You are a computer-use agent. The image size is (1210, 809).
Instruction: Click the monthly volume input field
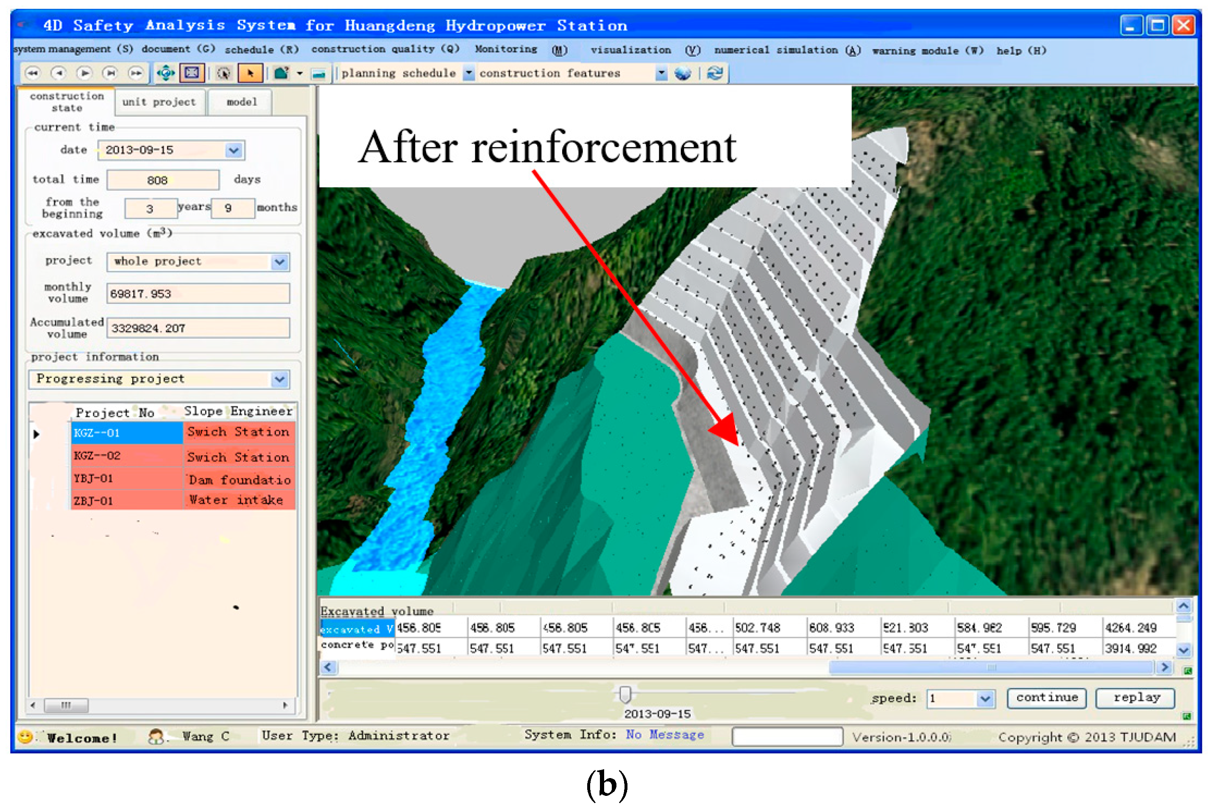(x=198, y=294)
